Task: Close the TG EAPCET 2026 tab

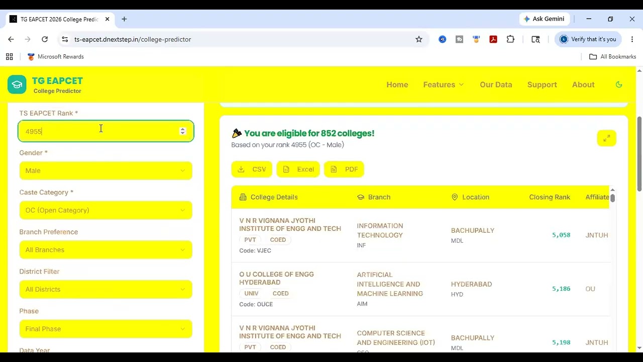Action: tap(107, 19)
